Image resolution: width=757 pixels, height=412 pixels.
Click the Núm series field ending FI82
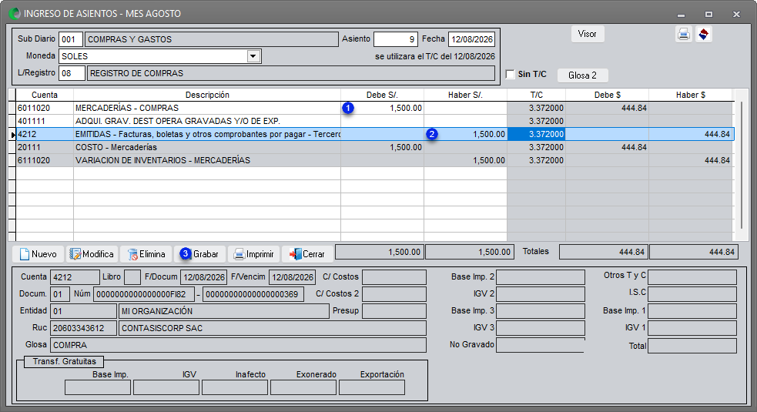click(144, 294)
